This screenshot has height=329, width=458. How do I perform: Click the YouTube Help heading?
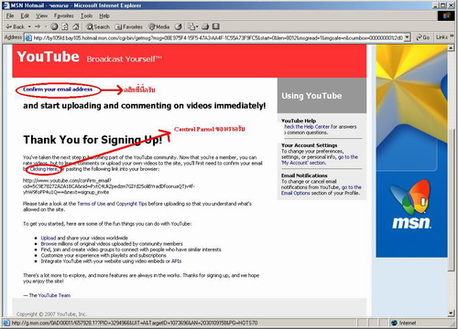[299, 121]
